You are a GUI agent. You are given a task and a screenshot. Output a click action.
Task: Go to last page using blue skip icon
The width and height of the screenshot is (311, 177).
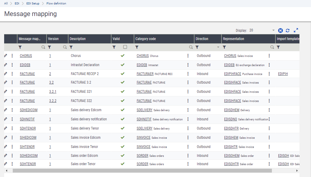coord(280,31)
